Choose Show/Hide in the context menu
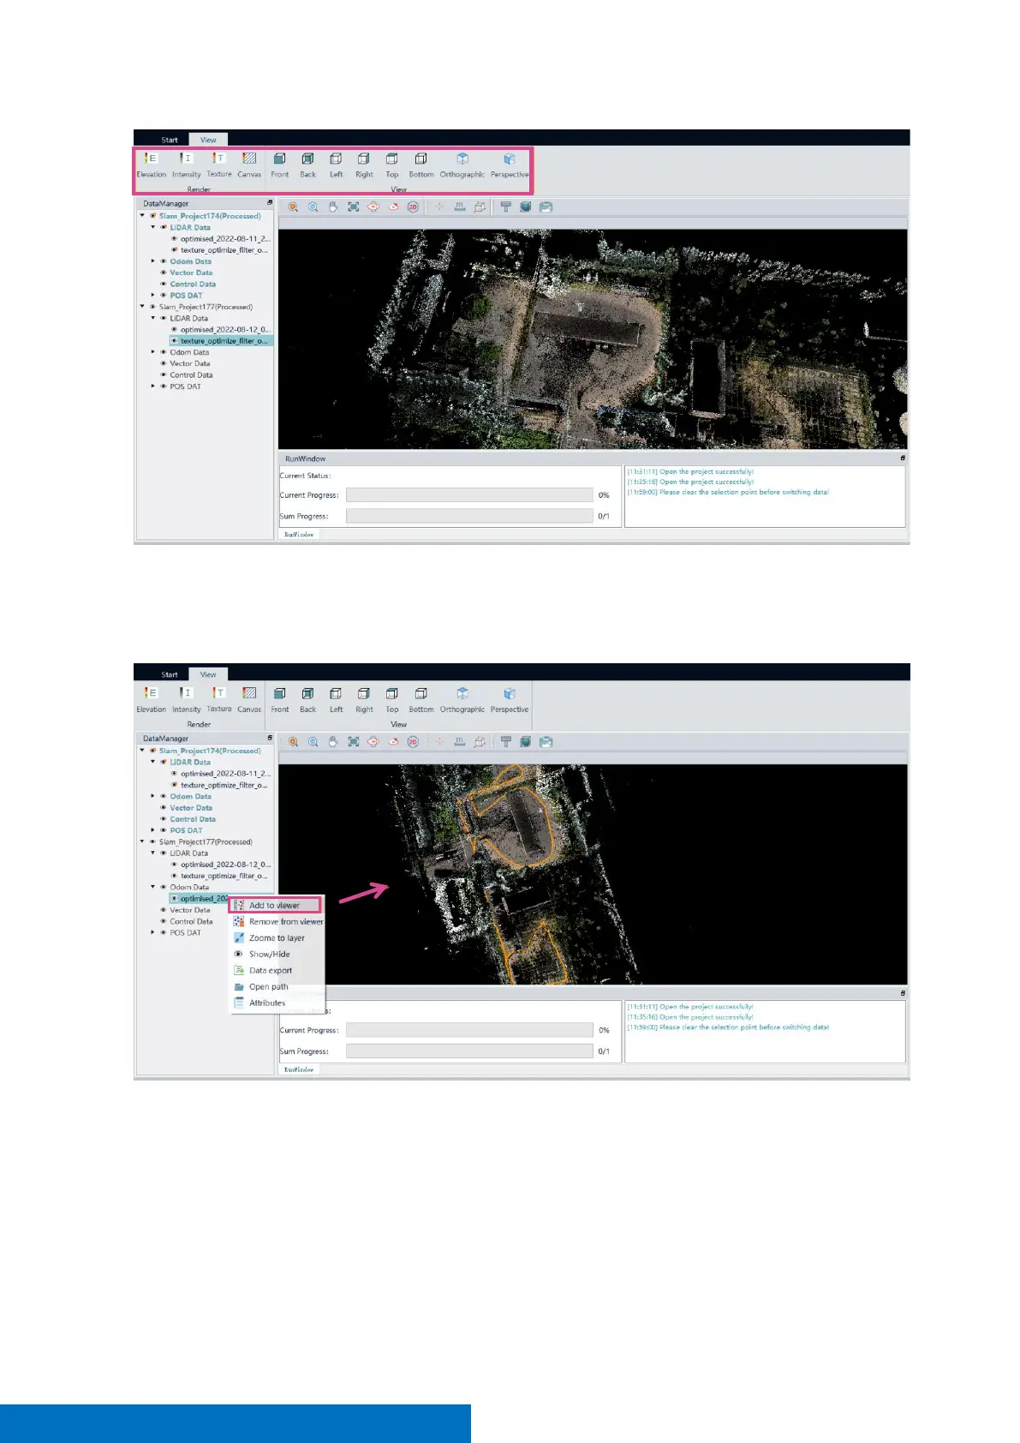This screenshot has height=1443, width=1020. click(x=269, y=955)
